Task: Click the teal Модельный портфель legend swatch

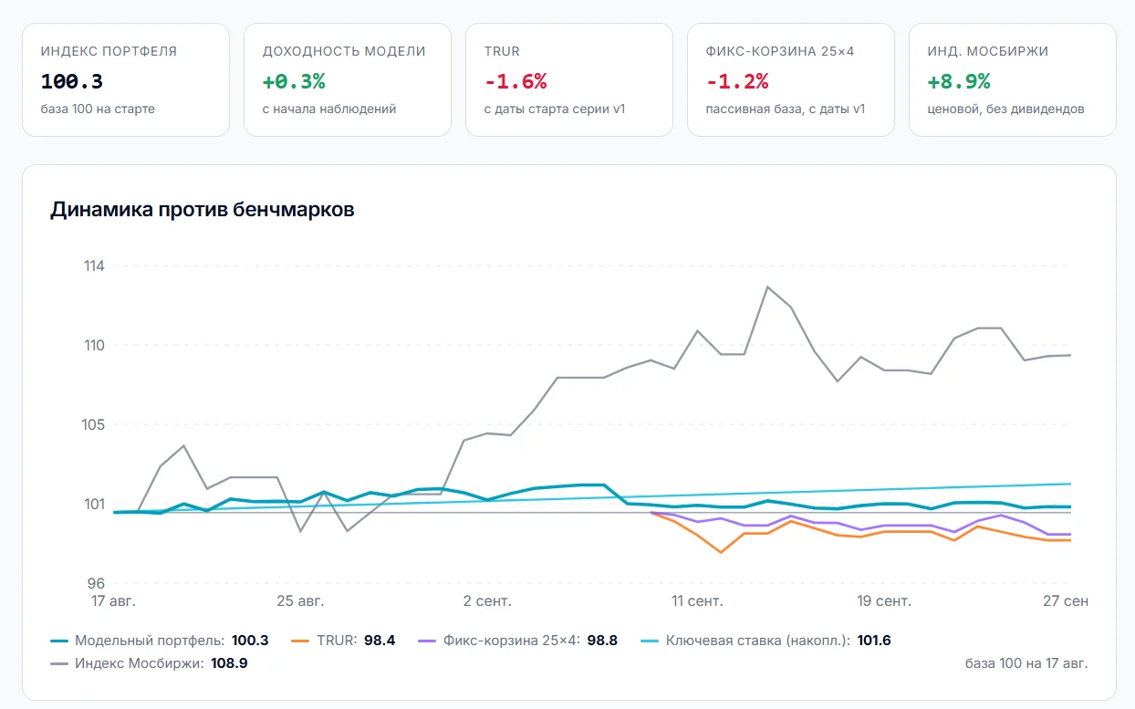Action: click(x=59, y=641)
